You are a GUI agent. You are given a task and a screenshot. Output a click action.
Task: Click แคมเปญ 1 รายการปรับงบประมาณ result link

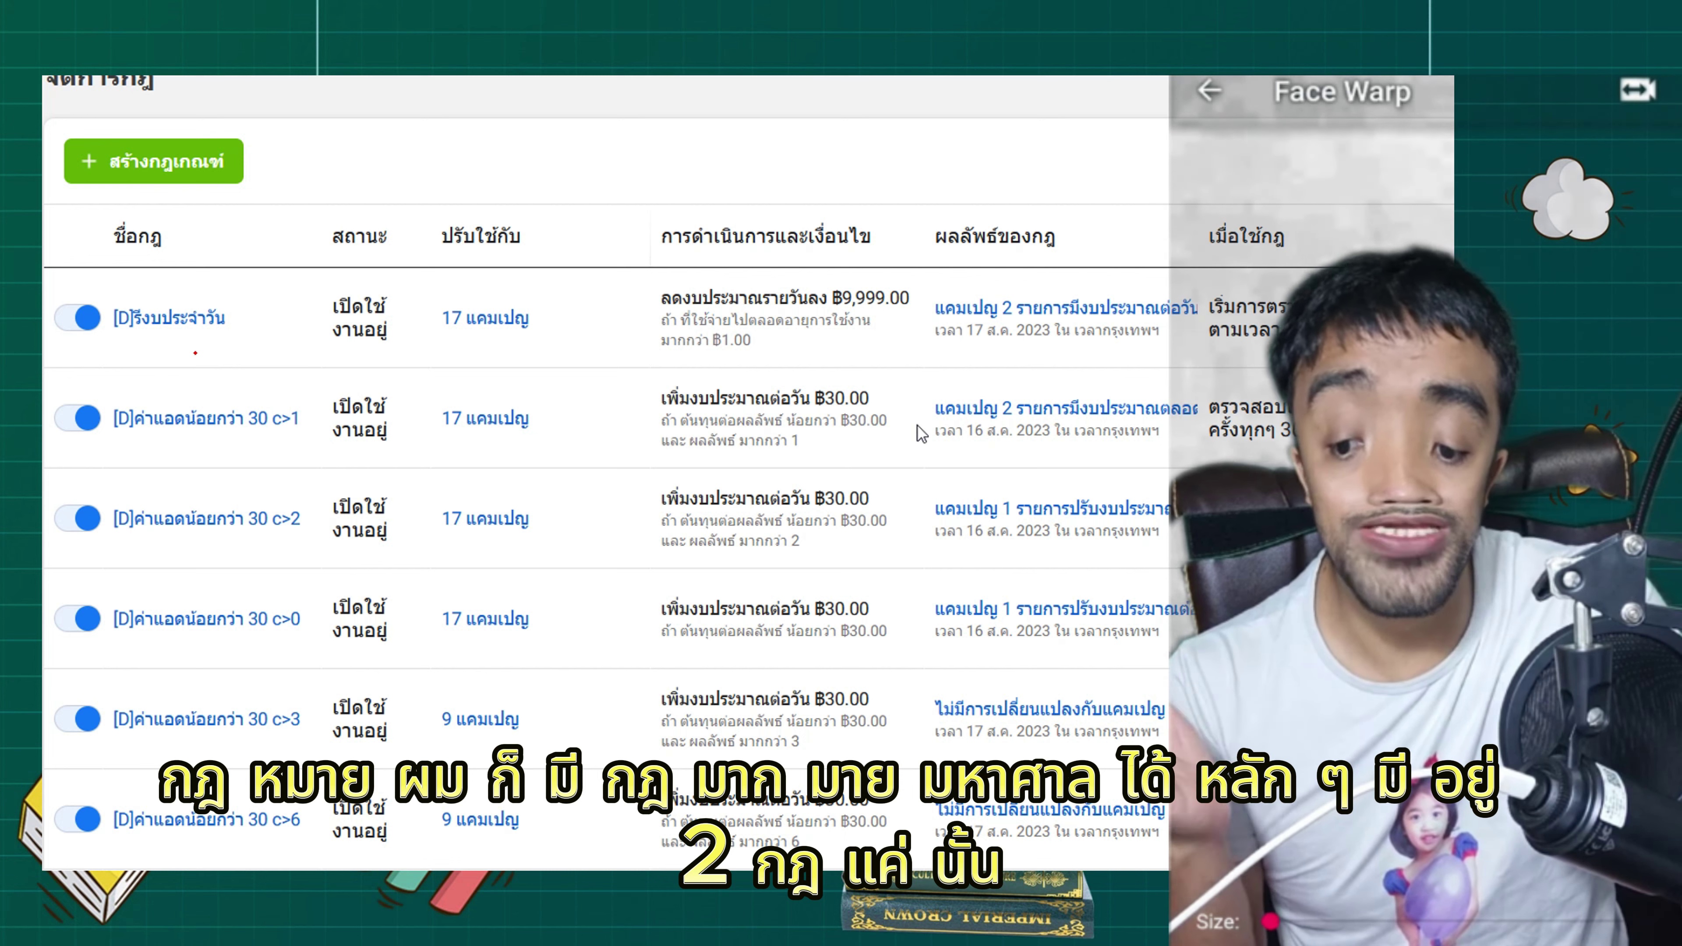[x=1058, y=508]
